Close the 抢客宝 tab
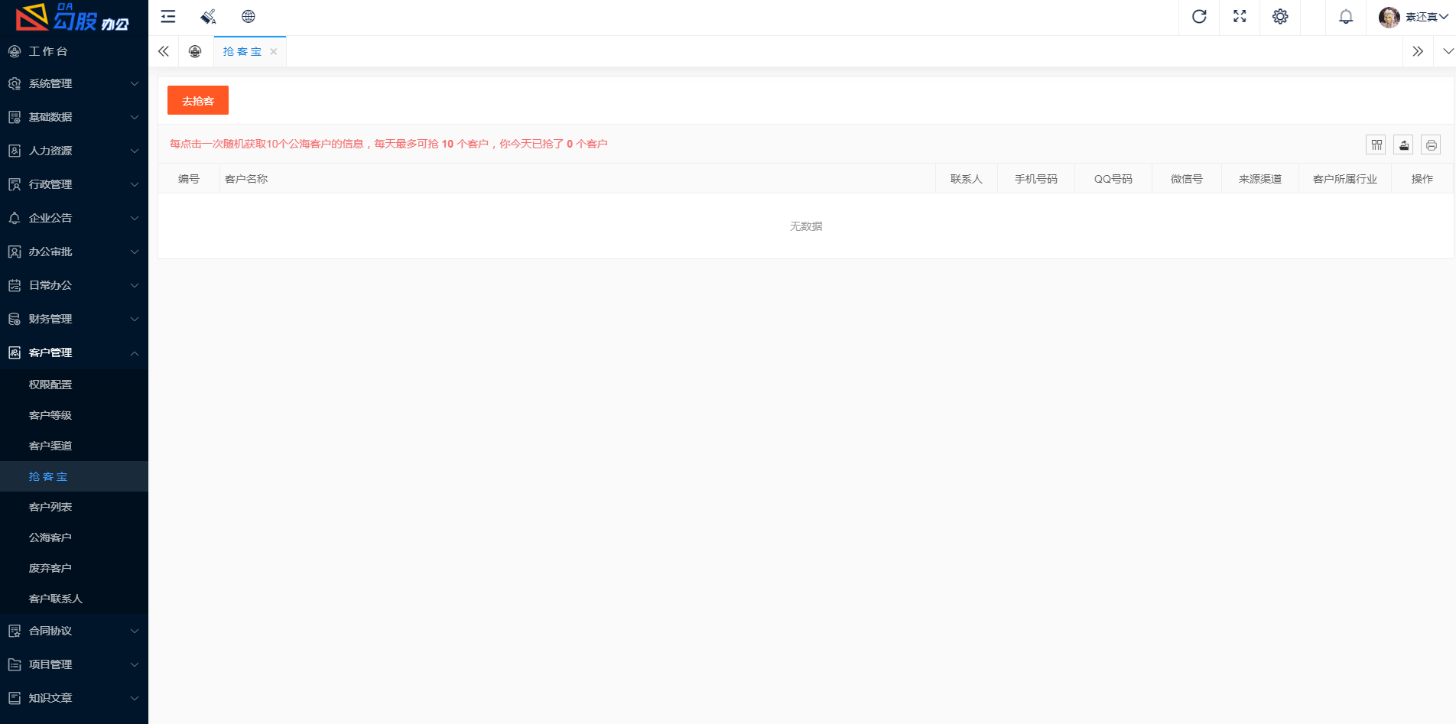 tap(274, 51)
